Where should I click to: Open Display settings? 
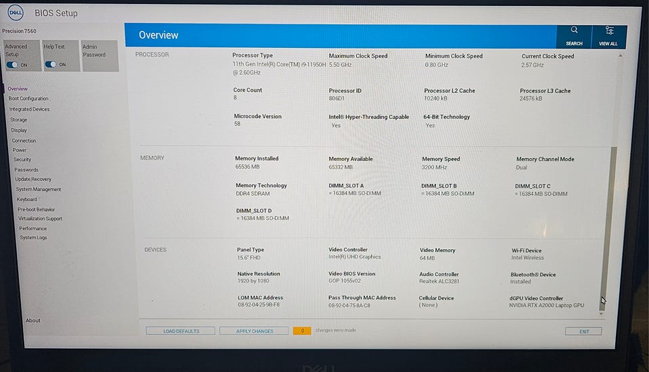click(19, 130)
